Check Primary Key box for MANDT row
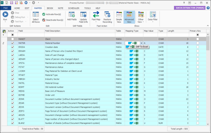211x133 pixels. 198,39
